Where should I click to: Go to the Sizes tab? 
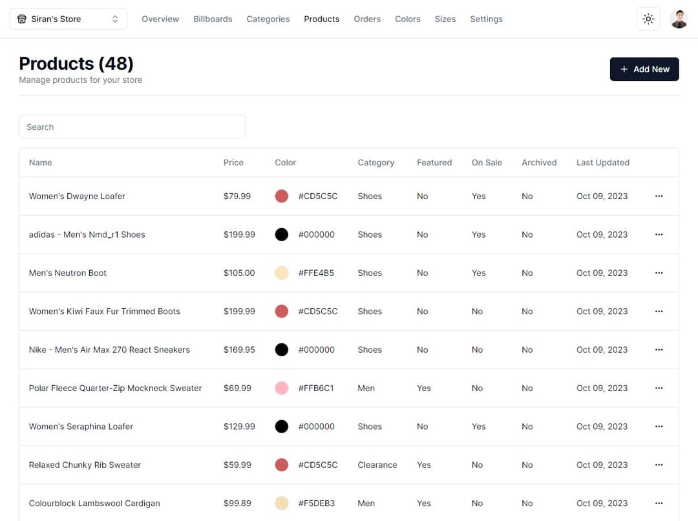click(445, 19)
